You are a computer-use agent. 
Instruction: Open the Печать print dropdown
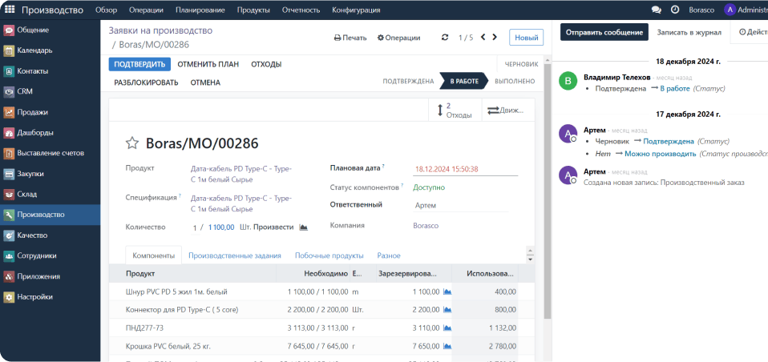click(350, 38)
